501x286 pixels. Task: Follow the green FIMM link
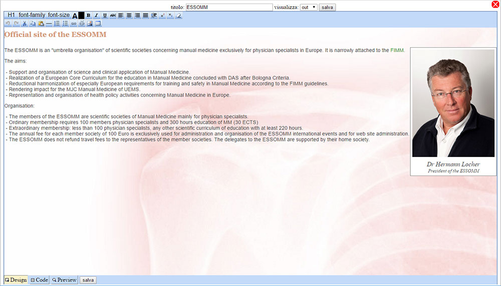[x=397, y=50]
